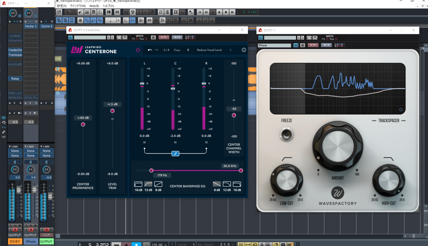The image size is (428, 246).
Task: Open the Relay insert slot
Action: click(15, 79)
